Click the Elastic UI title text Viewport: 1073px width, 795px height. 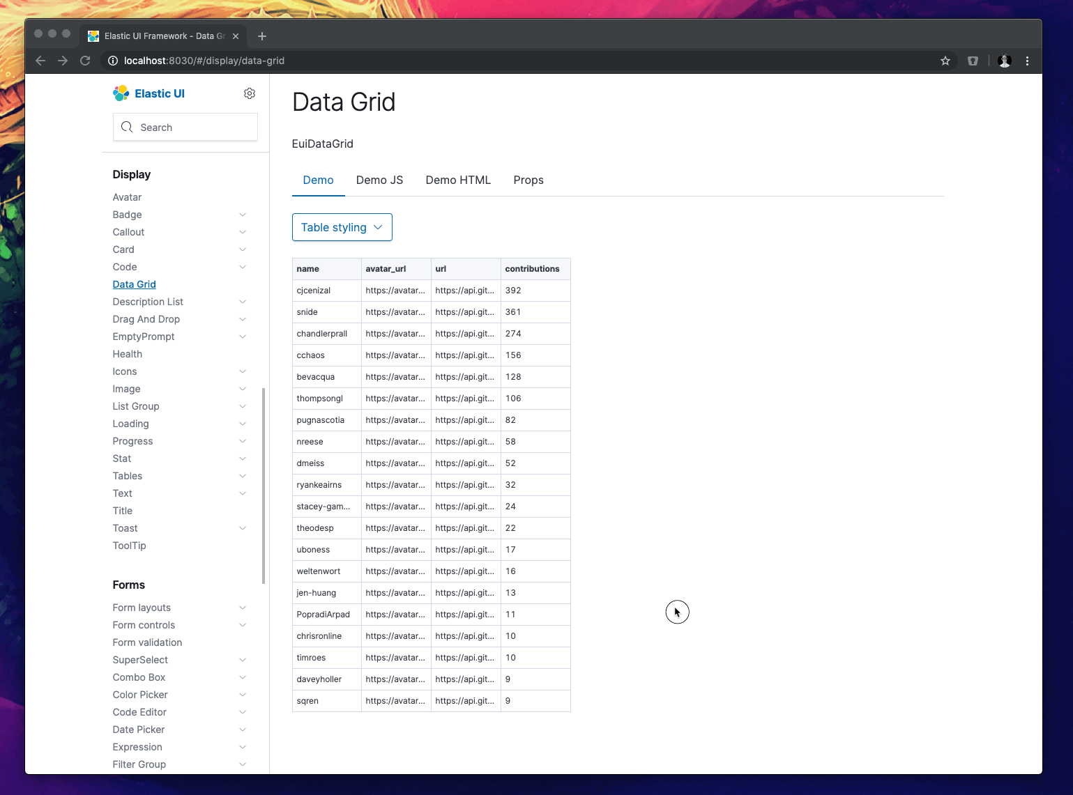coord(160,93)
